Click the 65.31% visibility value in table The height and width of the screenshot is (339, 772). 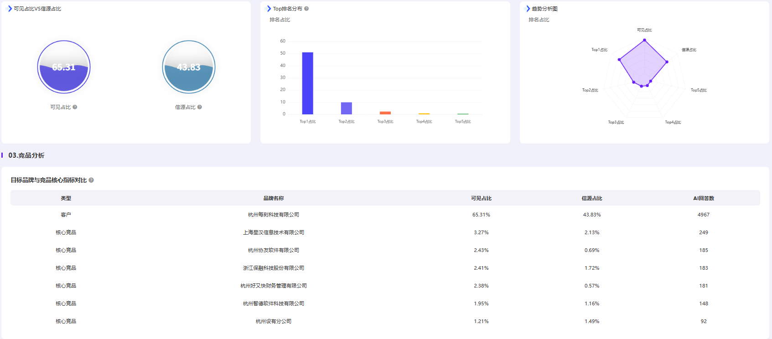[481, 215]
